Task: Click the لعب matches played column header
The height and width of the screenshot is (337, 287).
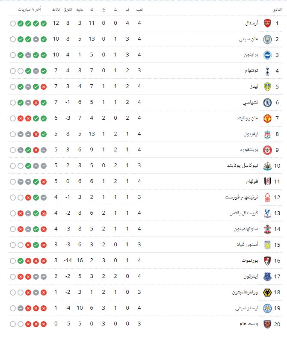Action: [x=139, y=9]
